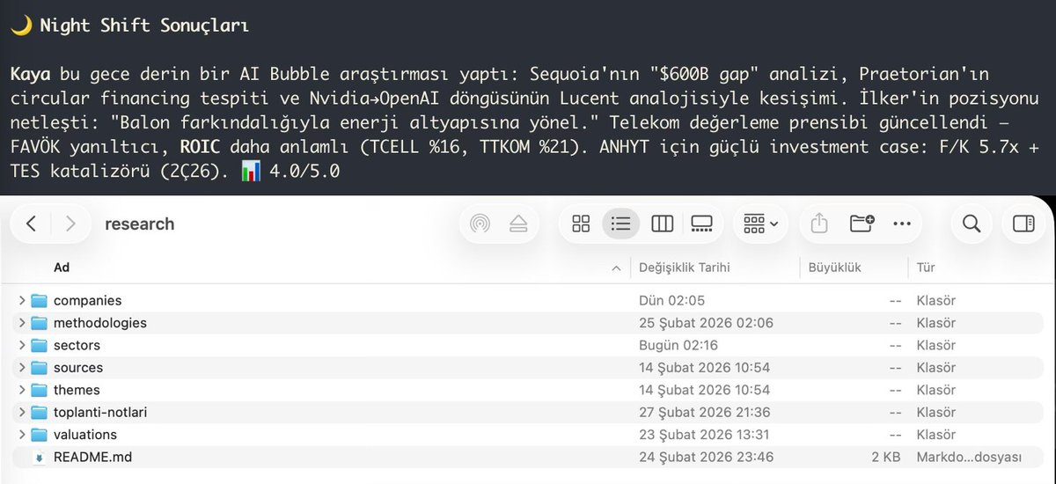Click the themes folder icon

point(39,390)
